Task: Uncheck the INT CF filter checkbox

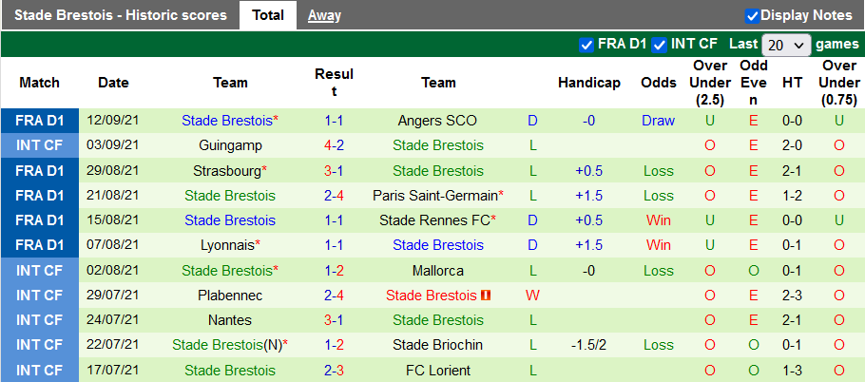Action: (x=659, y=45)
